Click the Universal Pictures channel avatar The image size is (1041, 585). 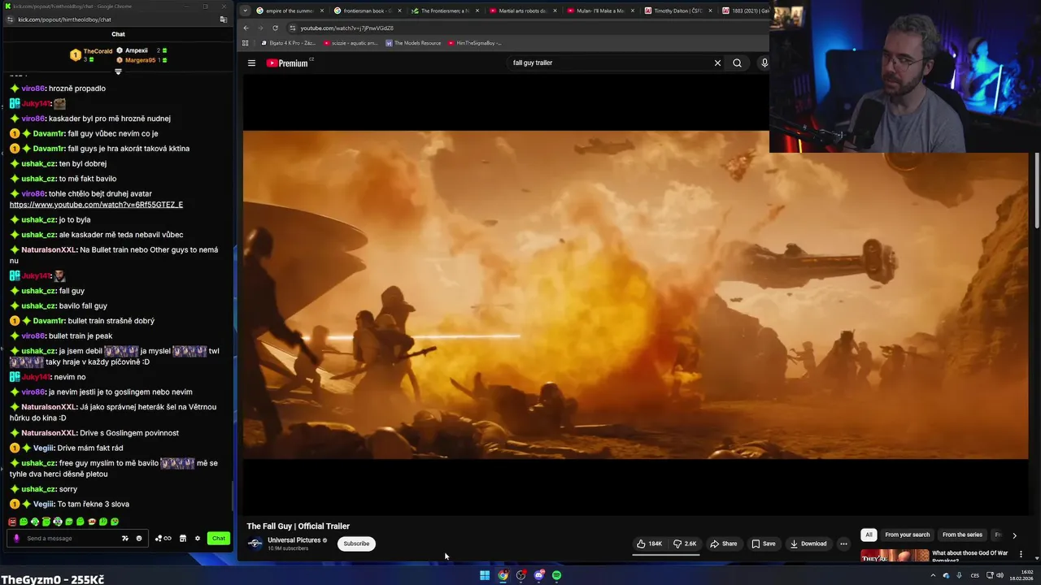(255, 544)
